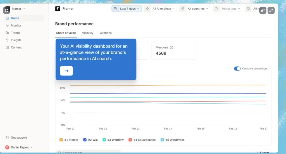Uncheck #5 WordPress legend checkbox
The image size is (286, 154).
click(162, 140)
